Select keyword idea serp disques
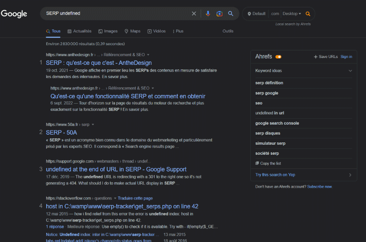This screenshot has width=366, height=242. (x=268, y=133)
